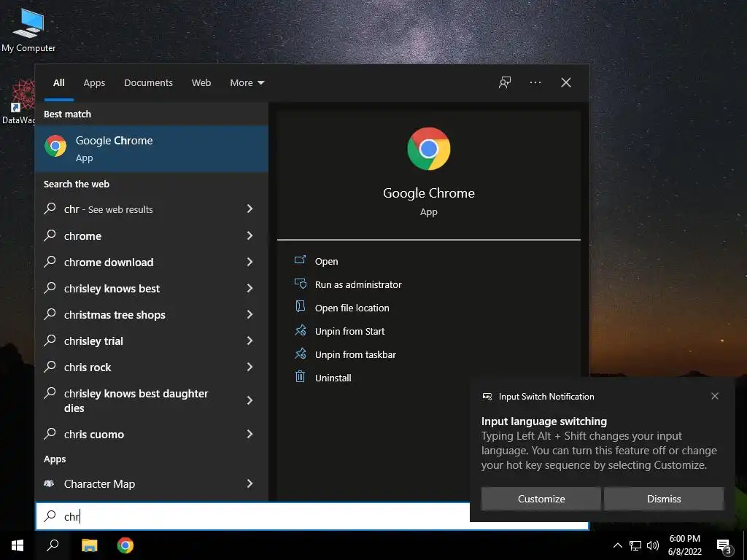Image resolution: width=747 pixels, height=560 pixels.
Task: Select 'Run as administrator' text
Action: [x=358, y=284]
